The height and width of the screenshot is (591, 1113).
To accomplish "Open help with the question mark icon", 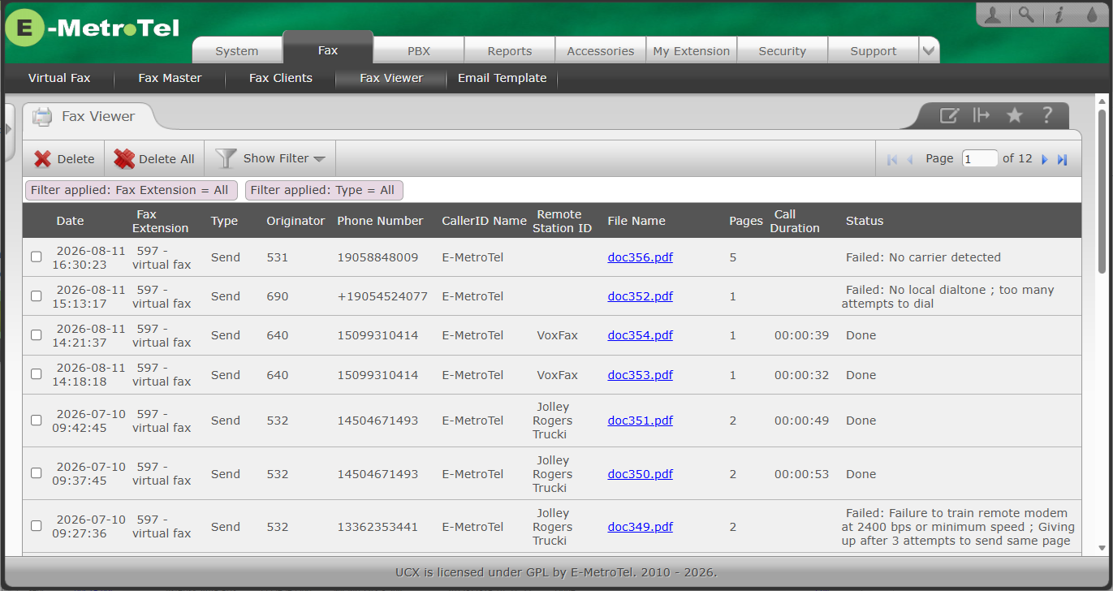I will point(1046,115).
